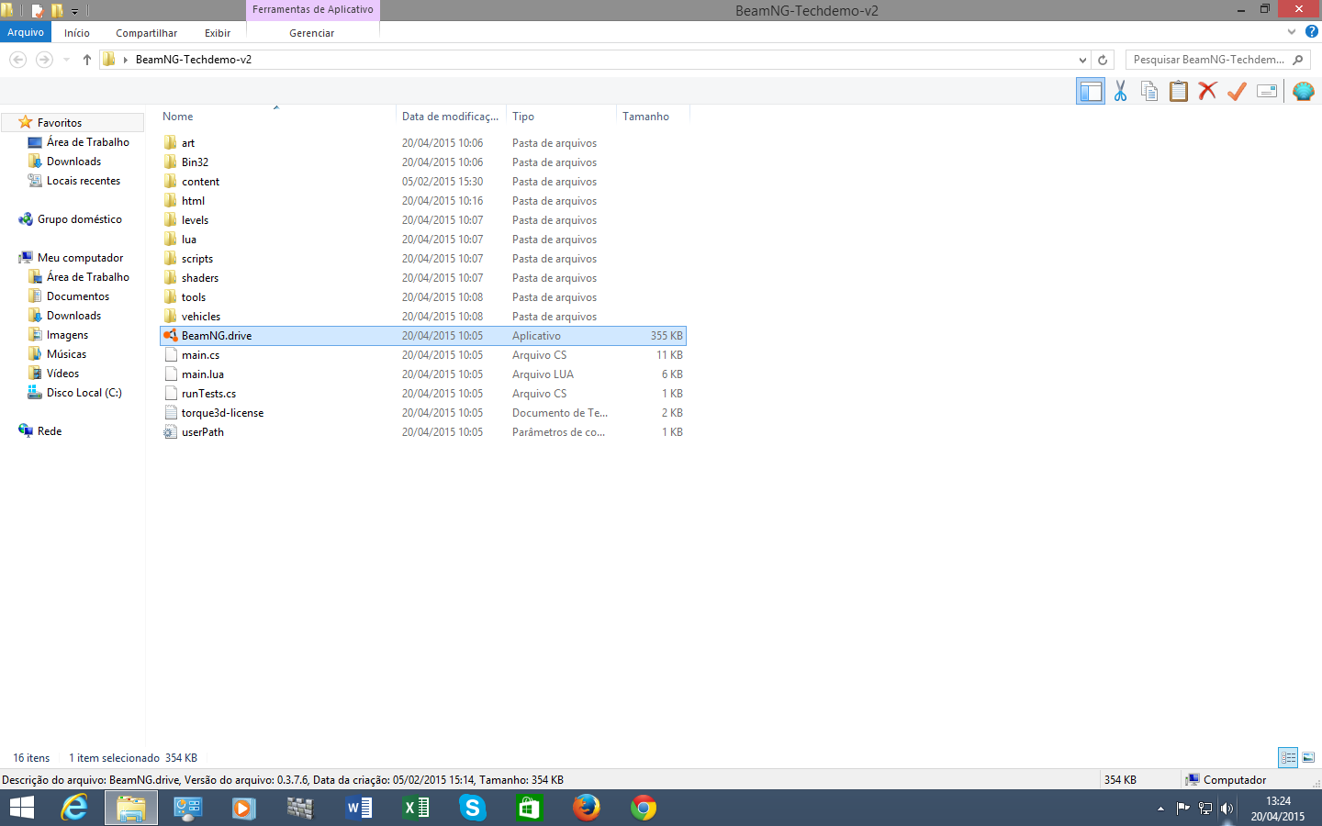Refresh the BeamNG-Techdemo-v2 folder
The height and width of the screenshot is (826, 1322).
click(x=1103, y=60)
